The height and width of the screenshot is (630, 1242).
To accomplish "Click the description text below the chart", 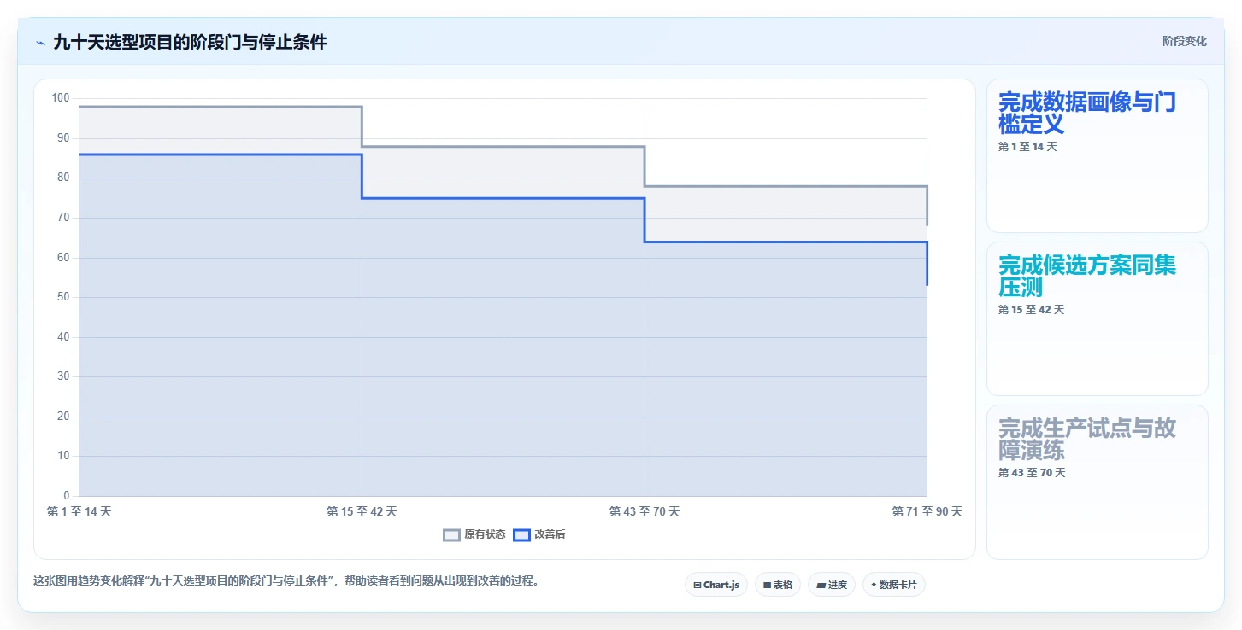I will [x=286, y=581].
